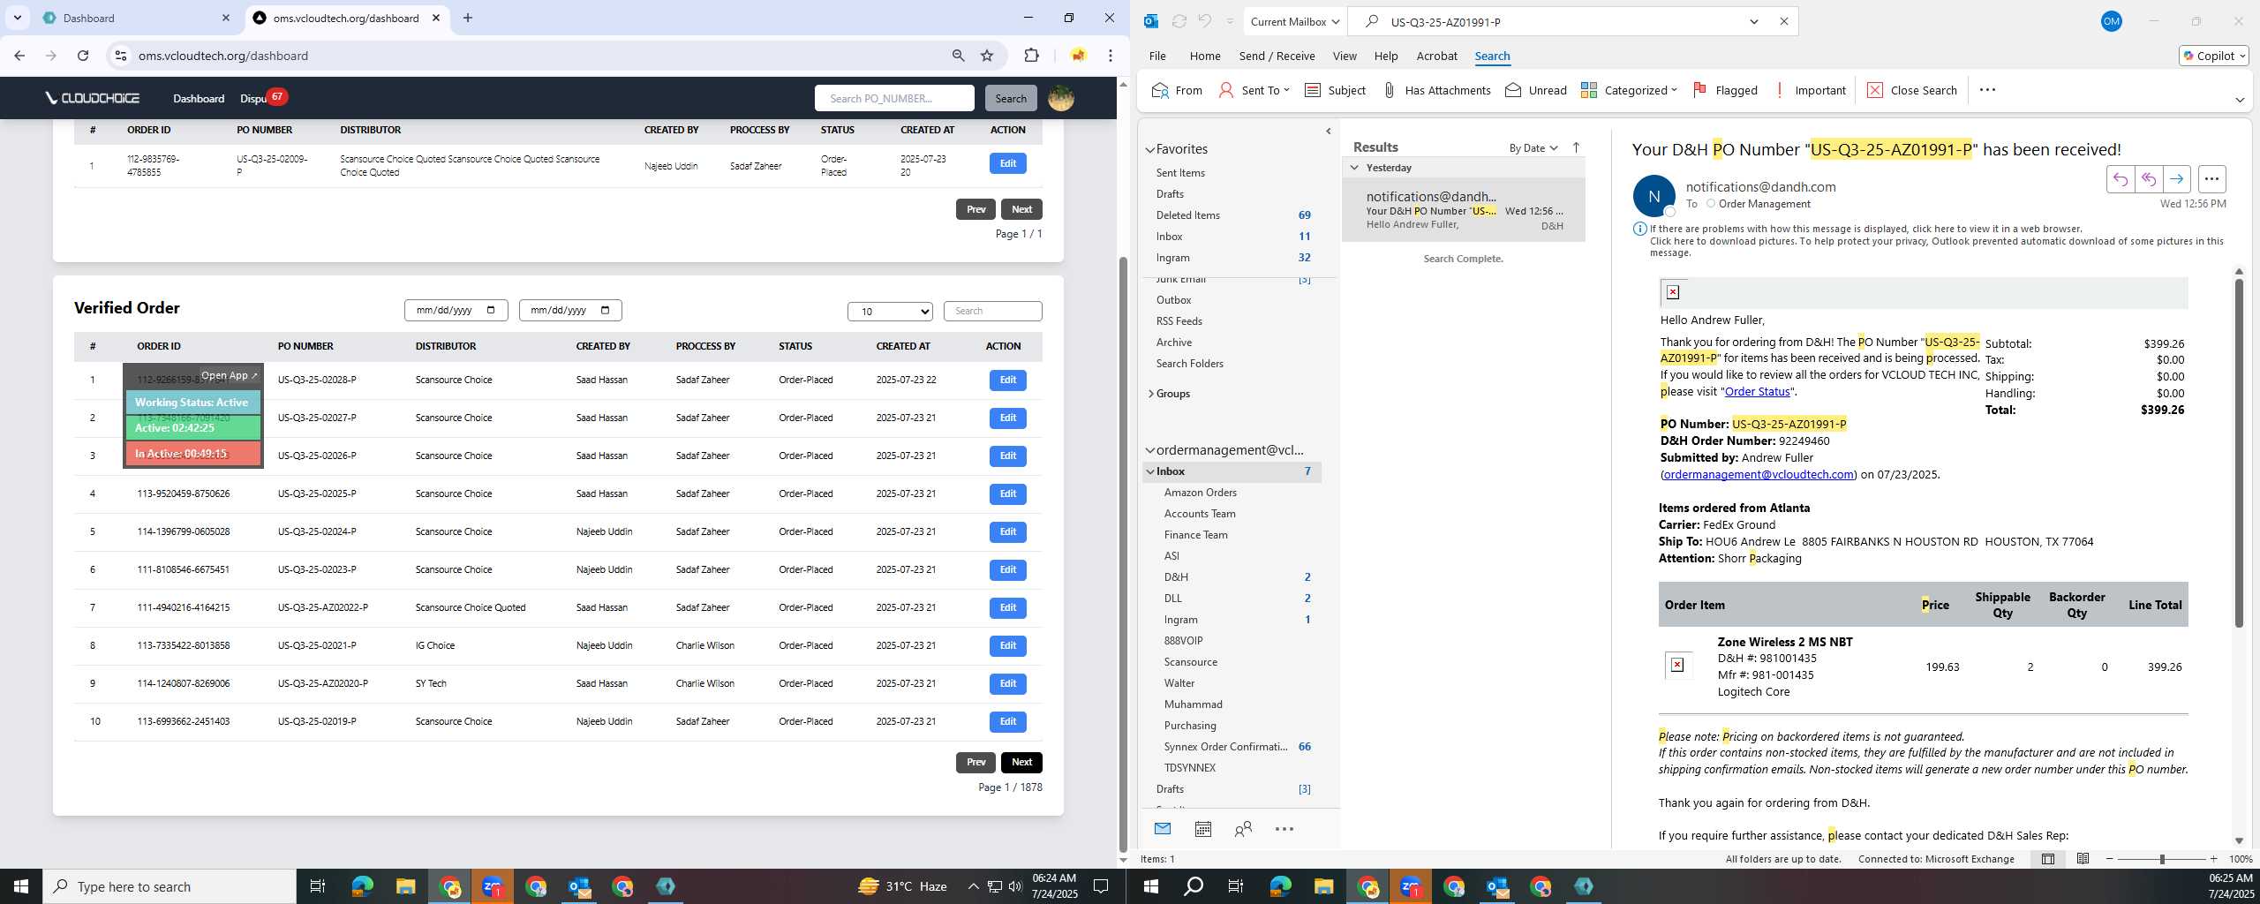Screen dimensions: 2260x904
Task: Open File Explorer from left taskbar
Action: [405, 886]
